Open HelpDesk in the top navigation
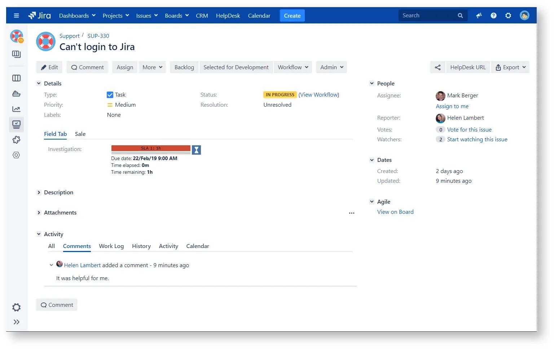 (x=228, y=16)
